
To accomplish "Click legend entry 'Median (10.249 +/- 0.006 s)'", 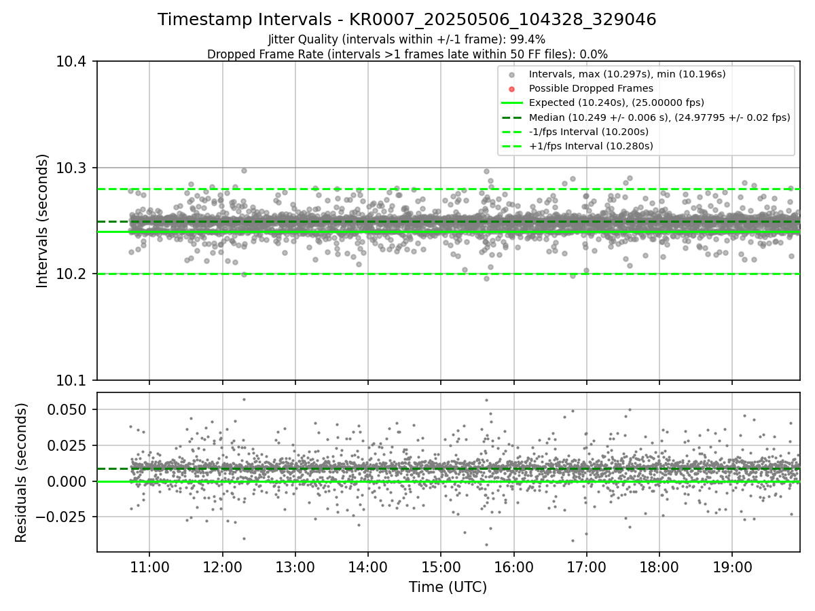I will click(x=659, y=117).
